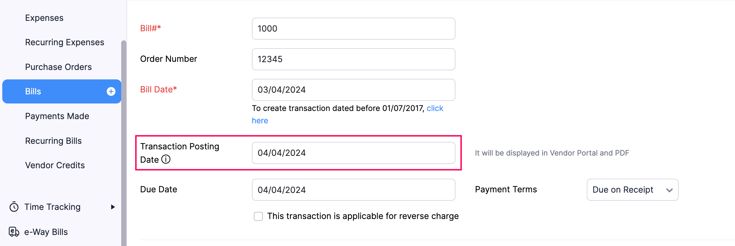Click the plus icon next to Bills

tap(111, 91)
